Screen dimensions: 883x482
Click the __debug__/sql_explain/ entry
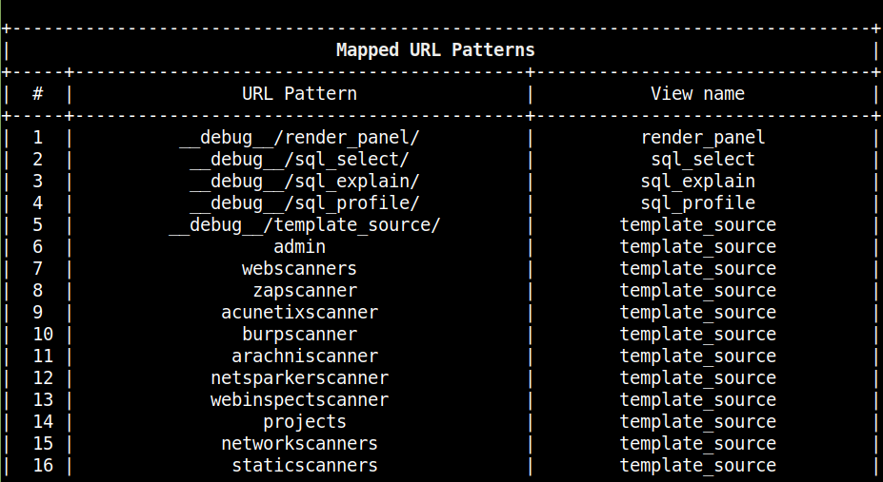click(x=305, y=182)
